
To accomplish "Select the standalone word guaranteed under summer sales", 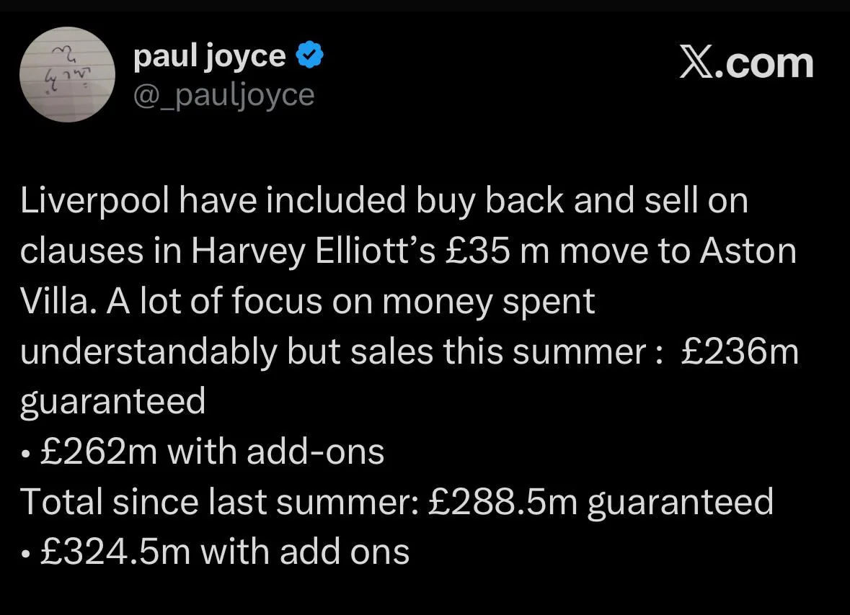I will click(112, 403).
